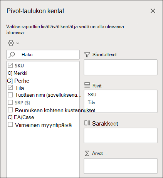Select the Tila label in field list

[x=20, y=88]
